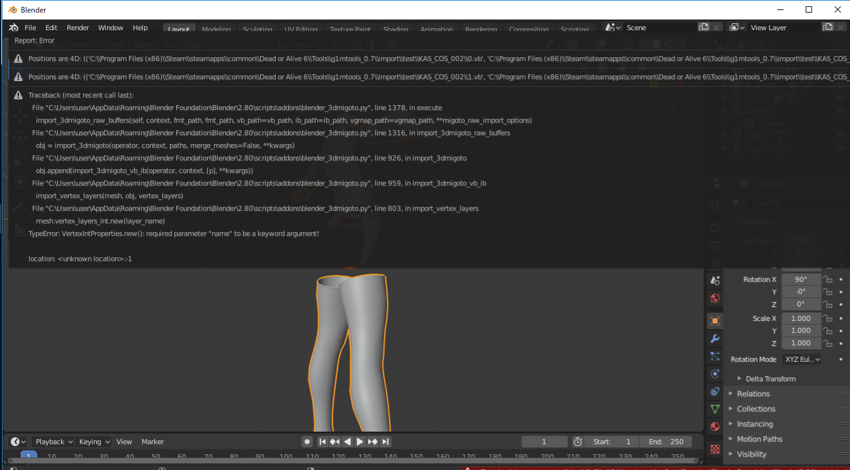This screenshot has height=470, width=850.
Task: Click the add view layer icon
Action: pyautogui.click(x=828, y=28)
